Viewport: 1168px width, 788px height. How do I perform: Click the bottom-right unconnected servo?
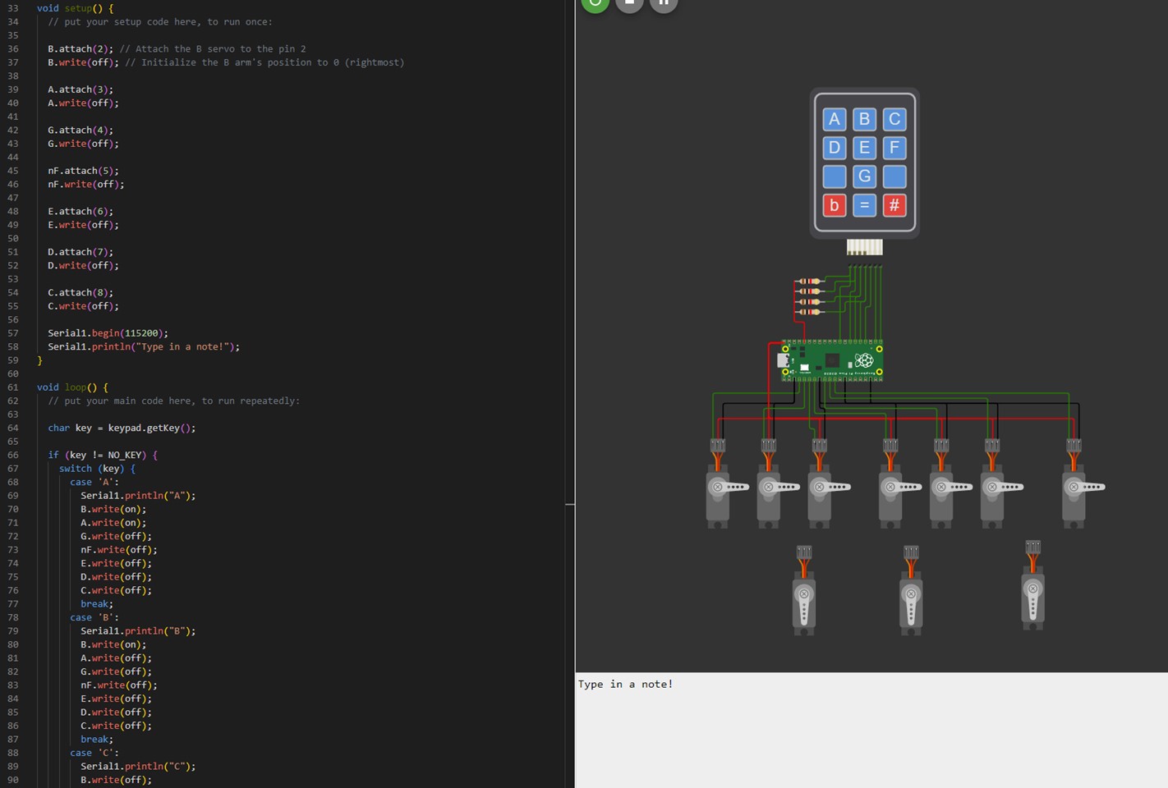[x=1032, y=595]
